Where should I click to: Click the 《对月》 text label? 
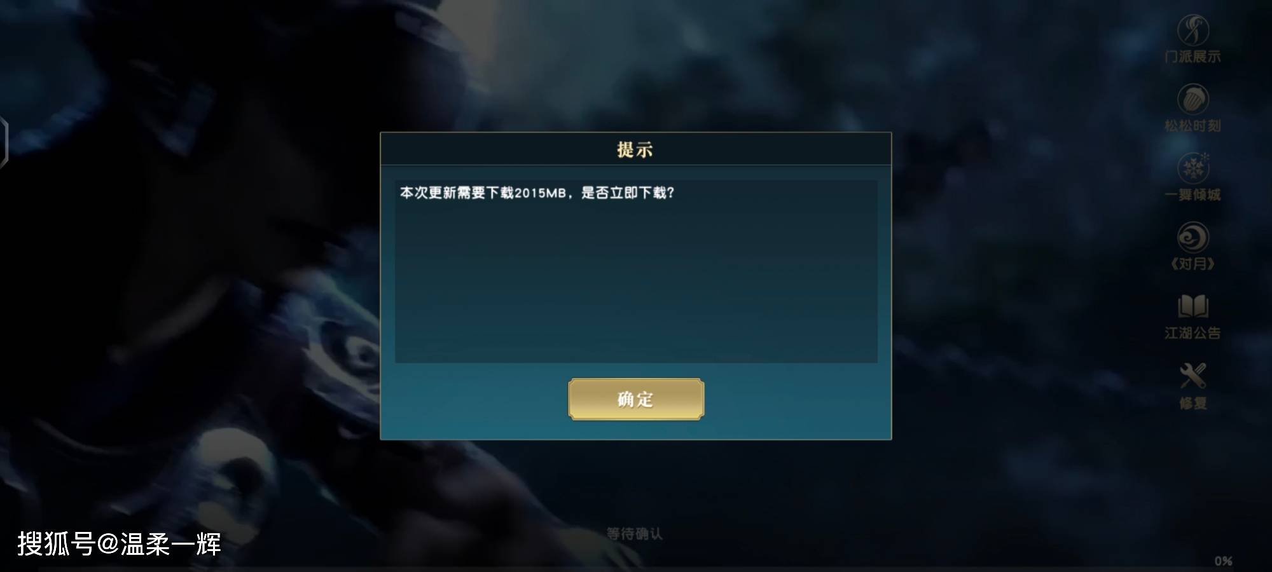tap(1192, 263)
